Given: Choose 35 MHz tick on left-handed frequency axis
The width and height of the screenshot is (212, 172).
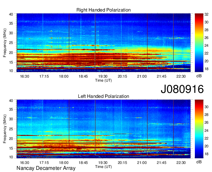Looking at the screenshot, I should pos(11,109).
